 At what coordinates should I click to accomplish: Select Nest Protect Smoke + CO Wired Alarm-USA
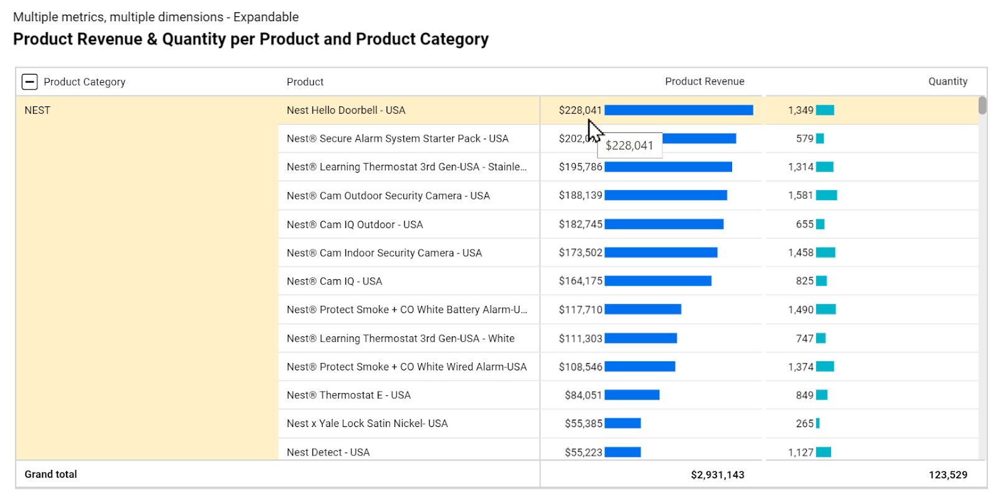(x=406, y=367)
